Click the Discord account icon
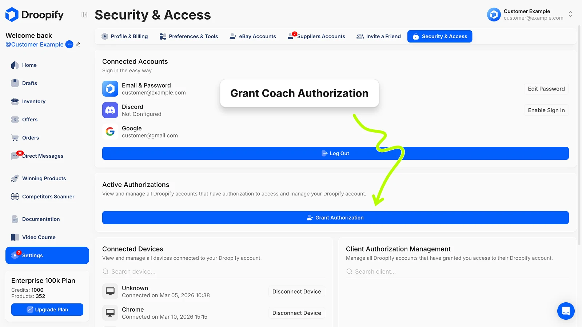Screen dimensions: 582x327 (x=110, y=110)
